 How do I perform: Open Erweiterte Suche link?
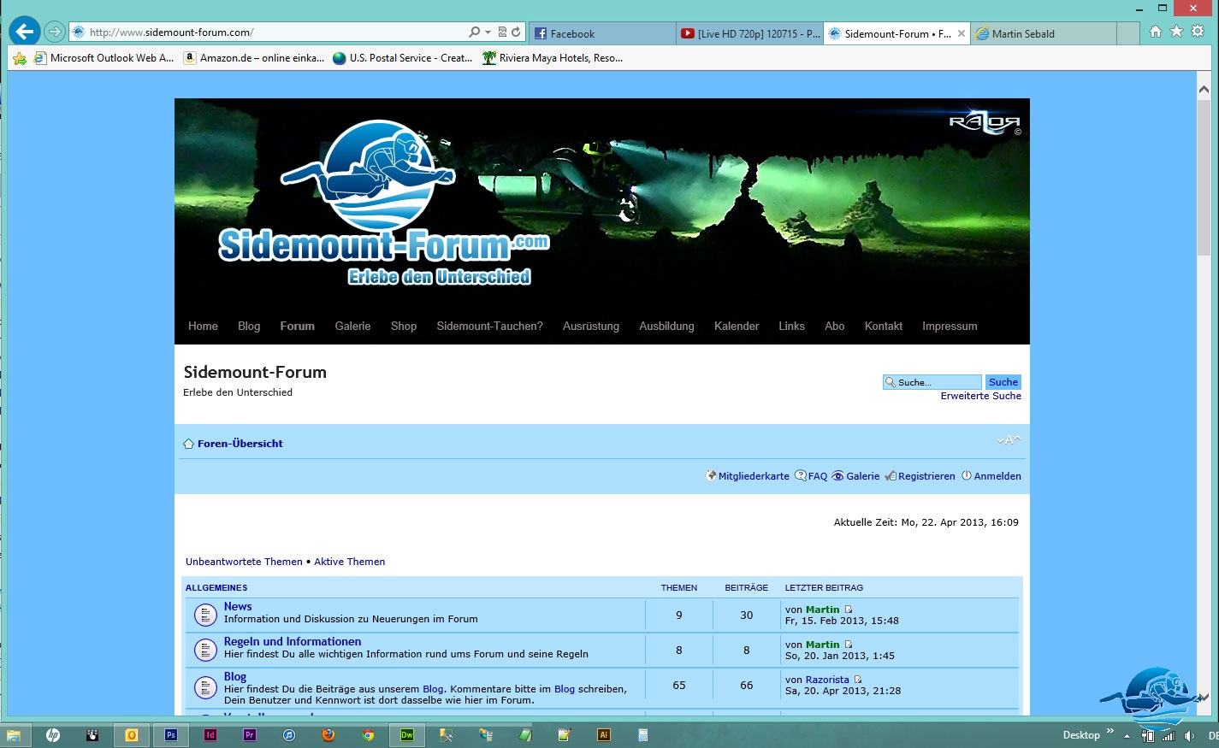(981, 396)
